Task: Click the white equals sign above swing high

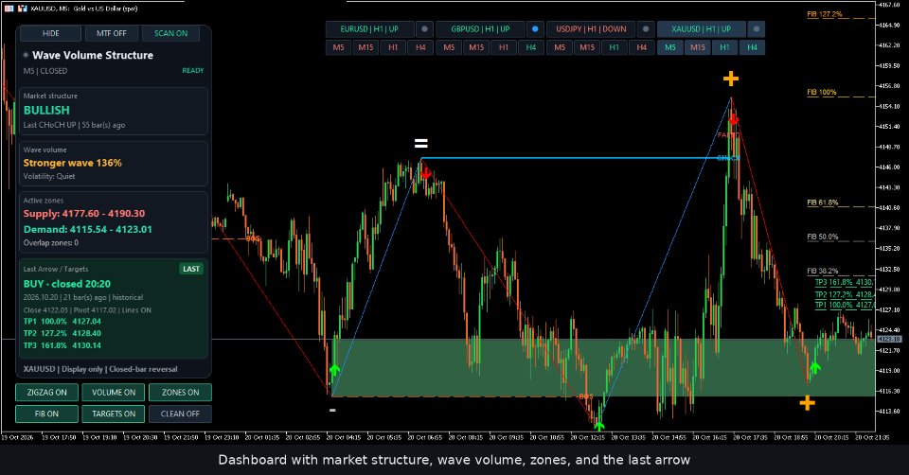Action: (420, 143)
